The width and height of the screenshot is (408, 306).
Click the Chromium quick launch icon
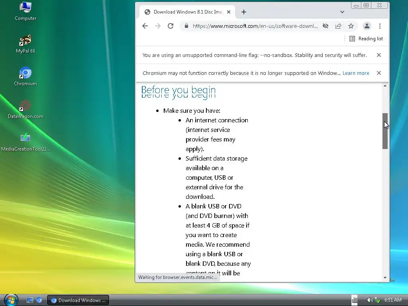(39, 300)
